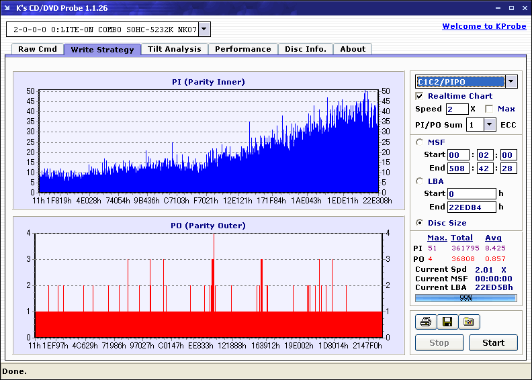
Task: Switch to the Tilt Analysis tab
Action: coord(175,49)
